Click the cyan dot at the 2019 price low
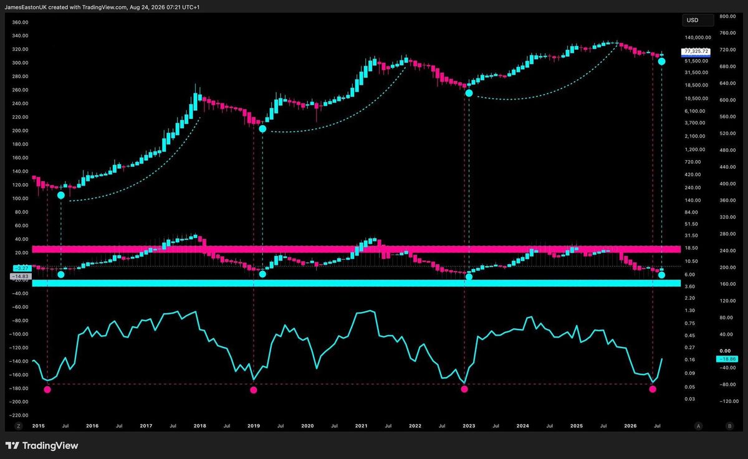748x459 pixels. [x=262, y=129]
